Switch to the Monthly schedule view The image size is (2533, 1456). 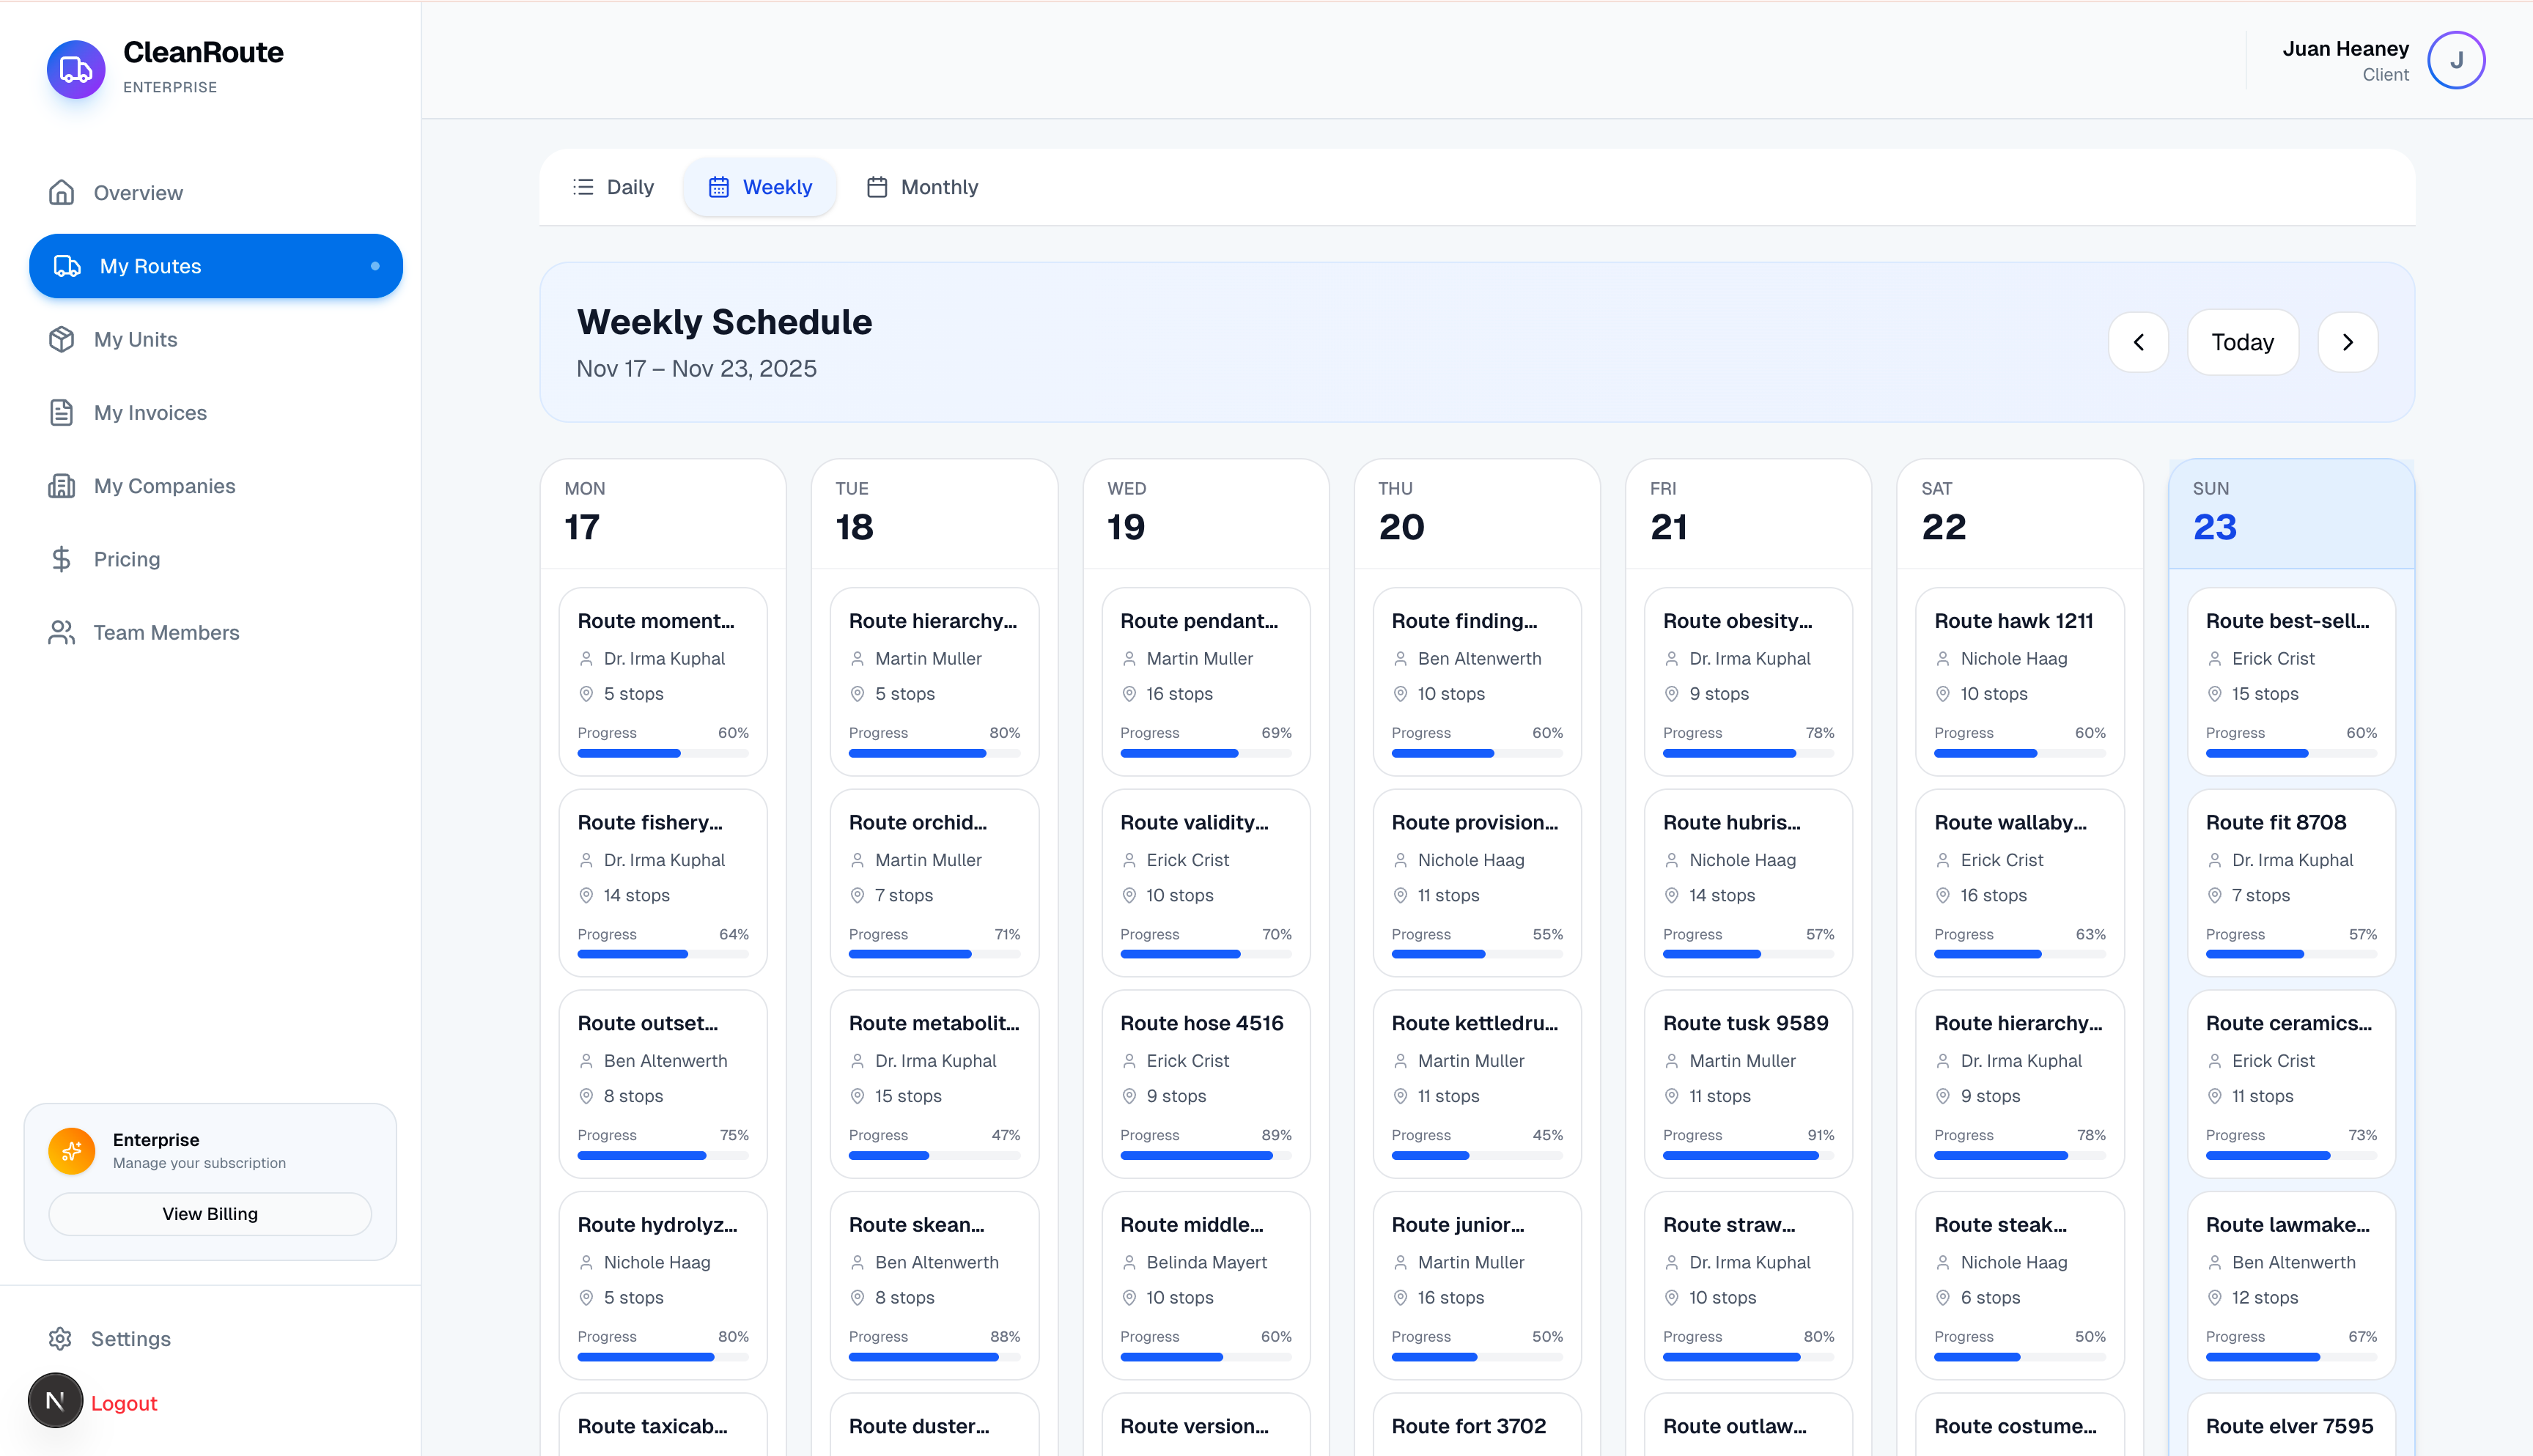point(921,187)
